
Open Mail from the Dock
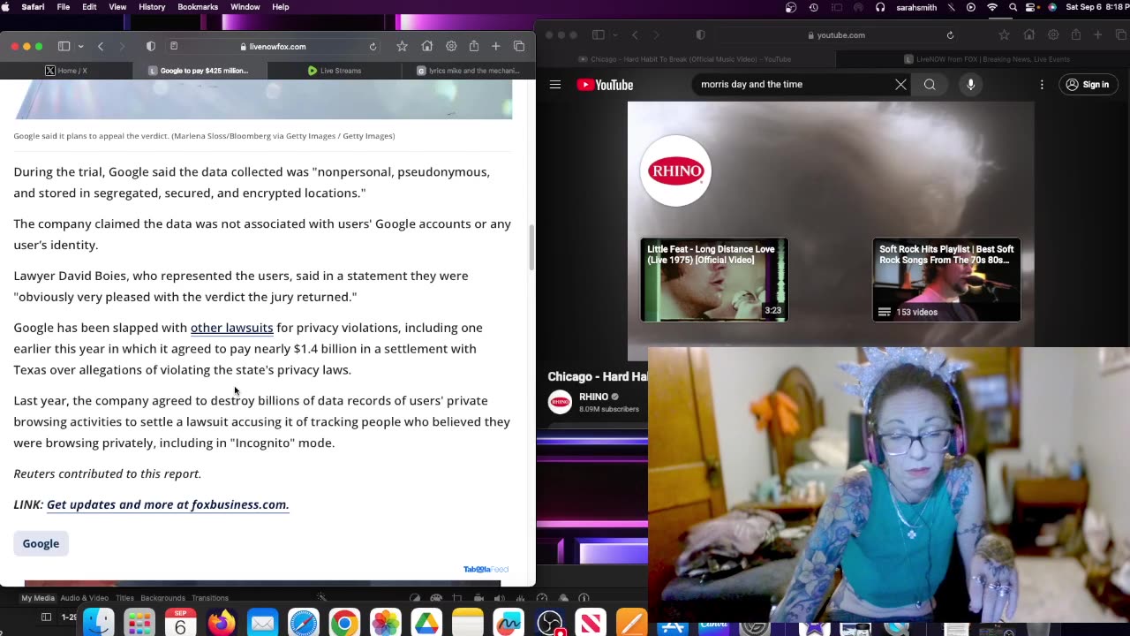[x=262, y=623]
